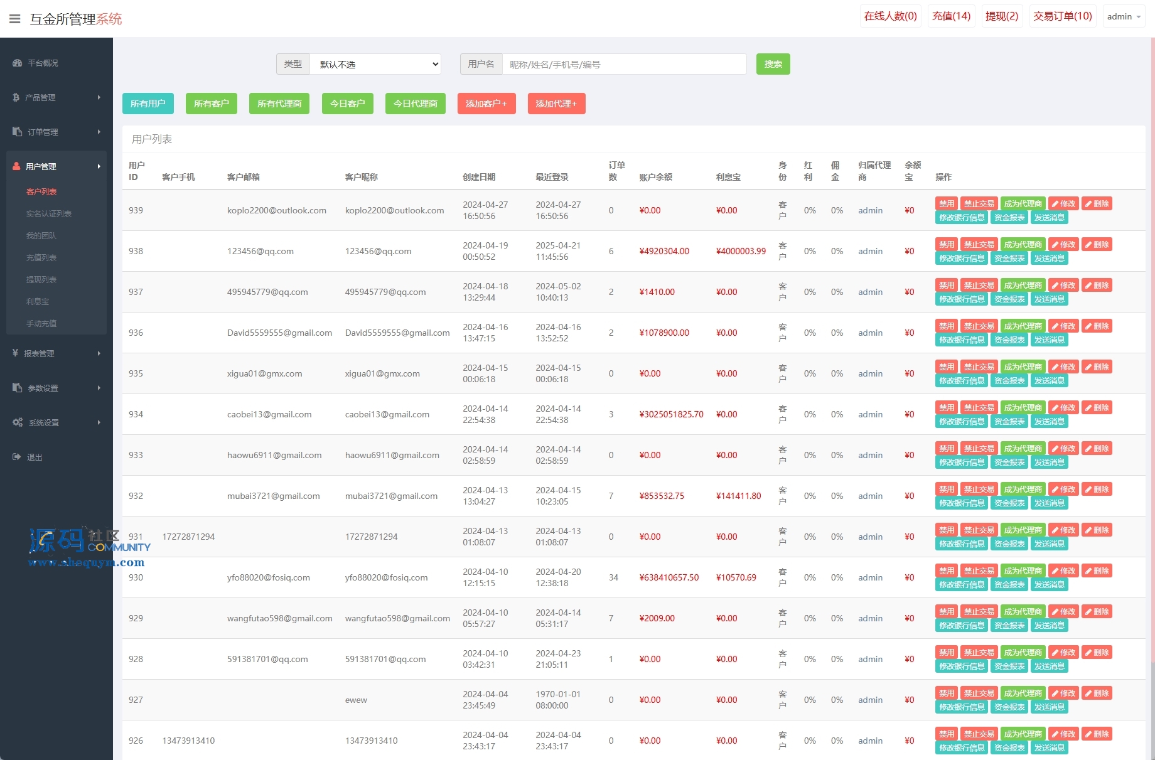Click the 充值(14) notification button
This screenshot has height=760, width=1155.
(x=951, y=16)
